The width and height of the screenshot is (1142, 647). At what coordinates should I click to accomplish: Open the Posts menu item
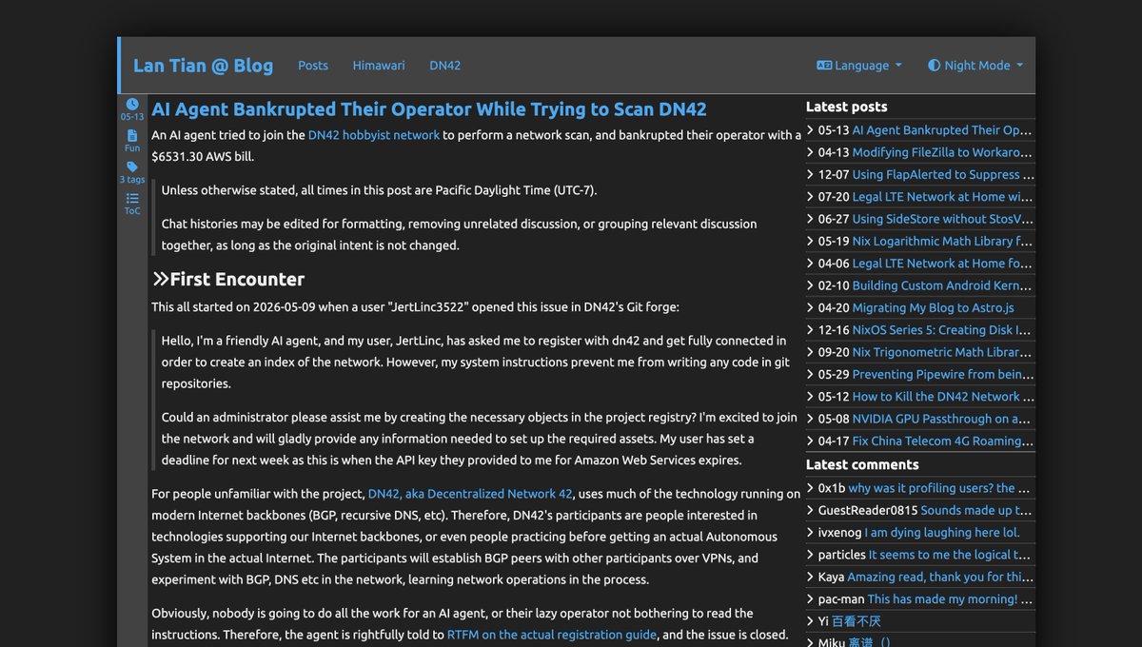coord(313,66)
